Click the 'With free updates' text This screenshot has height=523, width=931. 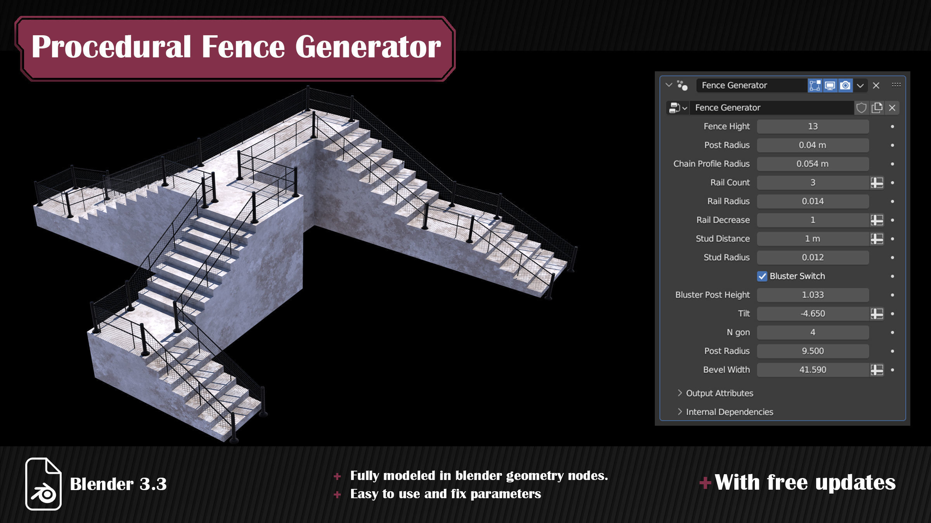805,483
